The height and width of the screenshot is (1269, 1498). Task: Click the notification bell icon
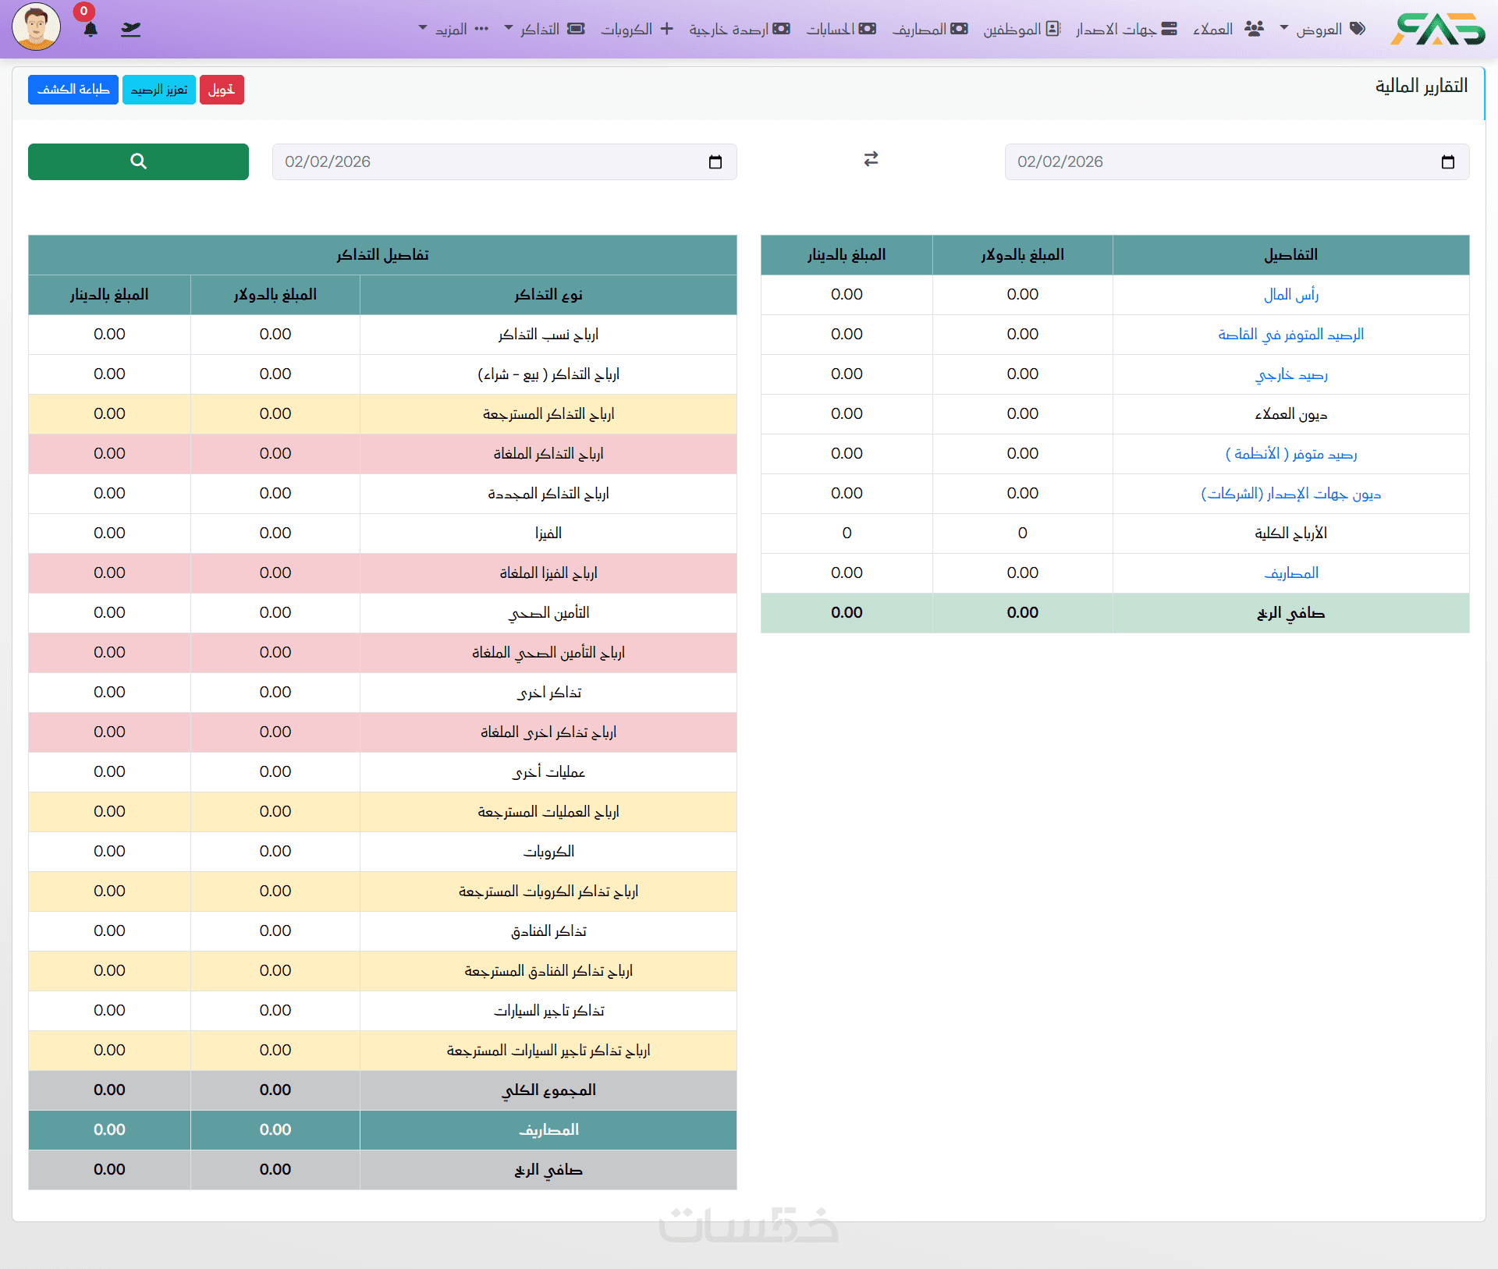tap(91, 30)
